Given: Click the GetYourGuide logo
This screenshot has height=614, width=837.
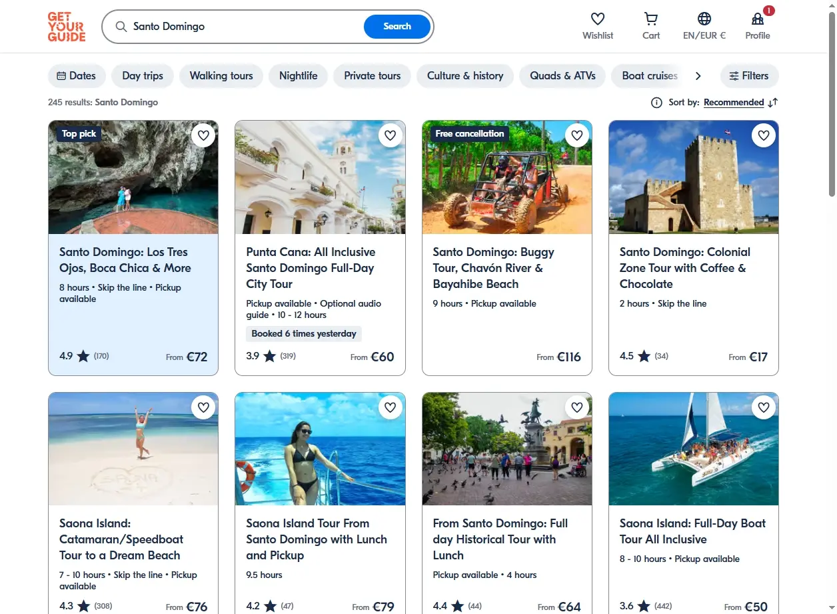Looking at the screenshot, I should 67,27.
